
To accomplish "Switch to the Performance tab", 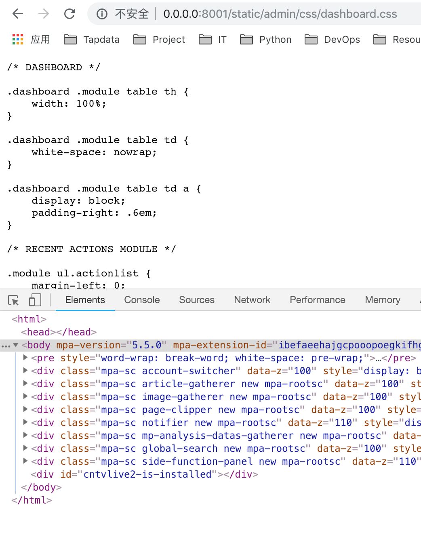I will (x=318, y=300).
